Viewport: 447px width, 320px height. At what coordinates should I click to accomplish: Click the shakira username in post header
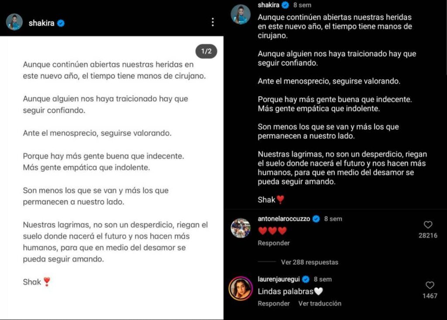41,23
